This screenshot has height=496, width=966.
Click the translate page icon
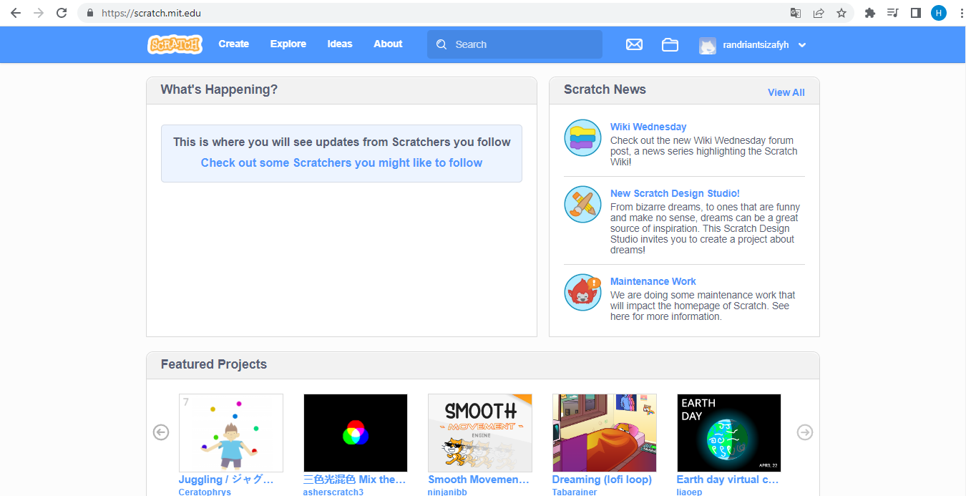point(796,13)
